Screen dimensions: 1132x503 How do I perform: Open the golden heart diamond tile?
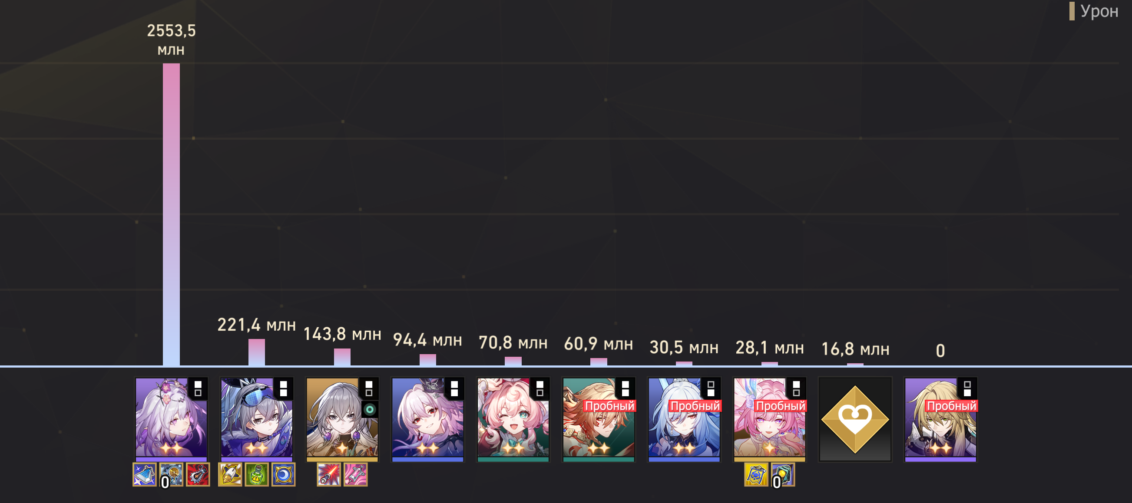(x=855, y=419)
